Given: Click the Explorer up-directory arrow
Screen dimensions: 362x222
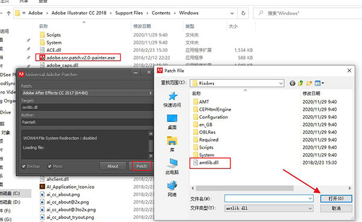Looking at the screenshot, I should [x=8, y=13].
